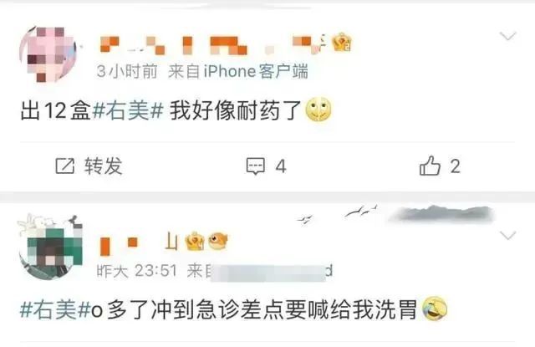This screenshot has height=347, width=535.
Task: Open comments via the speech bubble icon
Action: [x=256, y=166]
